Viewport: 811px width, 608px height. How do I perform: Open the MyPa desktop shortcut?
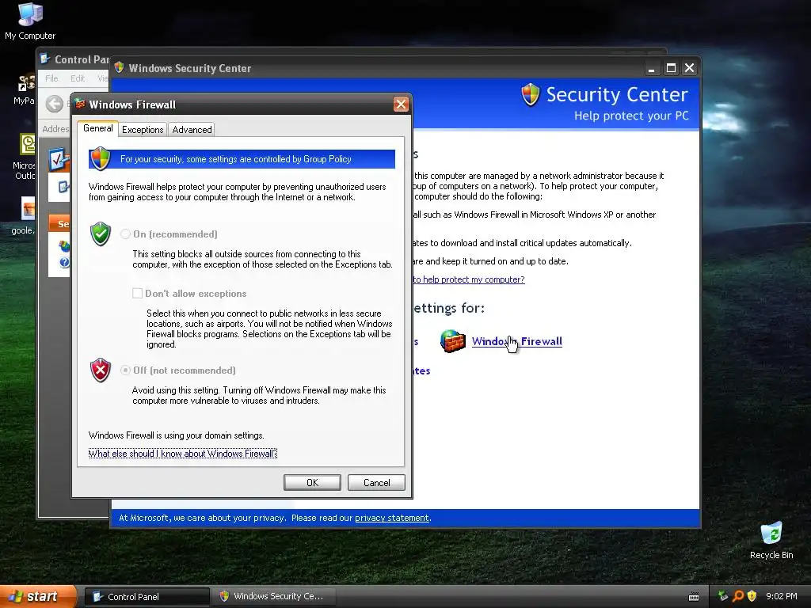[x=25, y=89]
